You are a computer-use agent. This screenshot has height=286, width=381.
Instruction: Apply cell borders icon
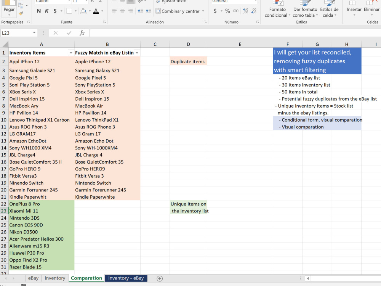coord(69,11)
